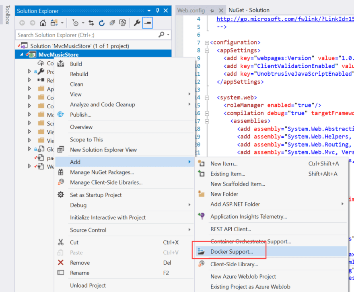Collapse the MvcMusicStore project node
This screenshot has height=292, width=354.
(x=22, y=54)
